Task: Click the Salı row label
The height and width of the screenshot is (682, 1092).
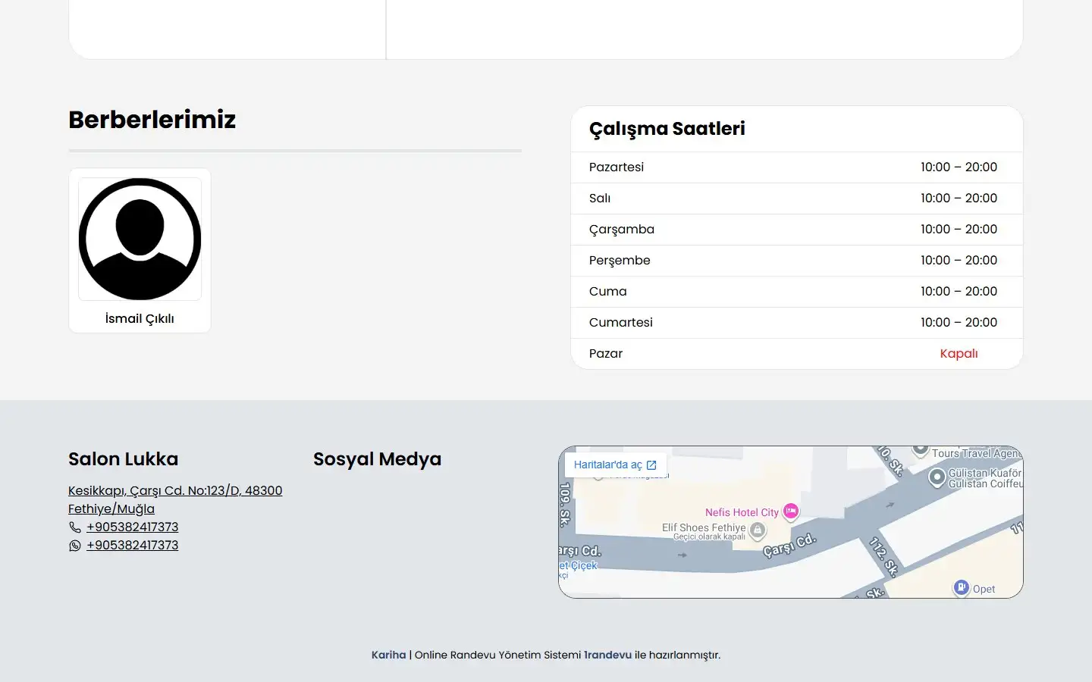Action: [x=600, y=198]
